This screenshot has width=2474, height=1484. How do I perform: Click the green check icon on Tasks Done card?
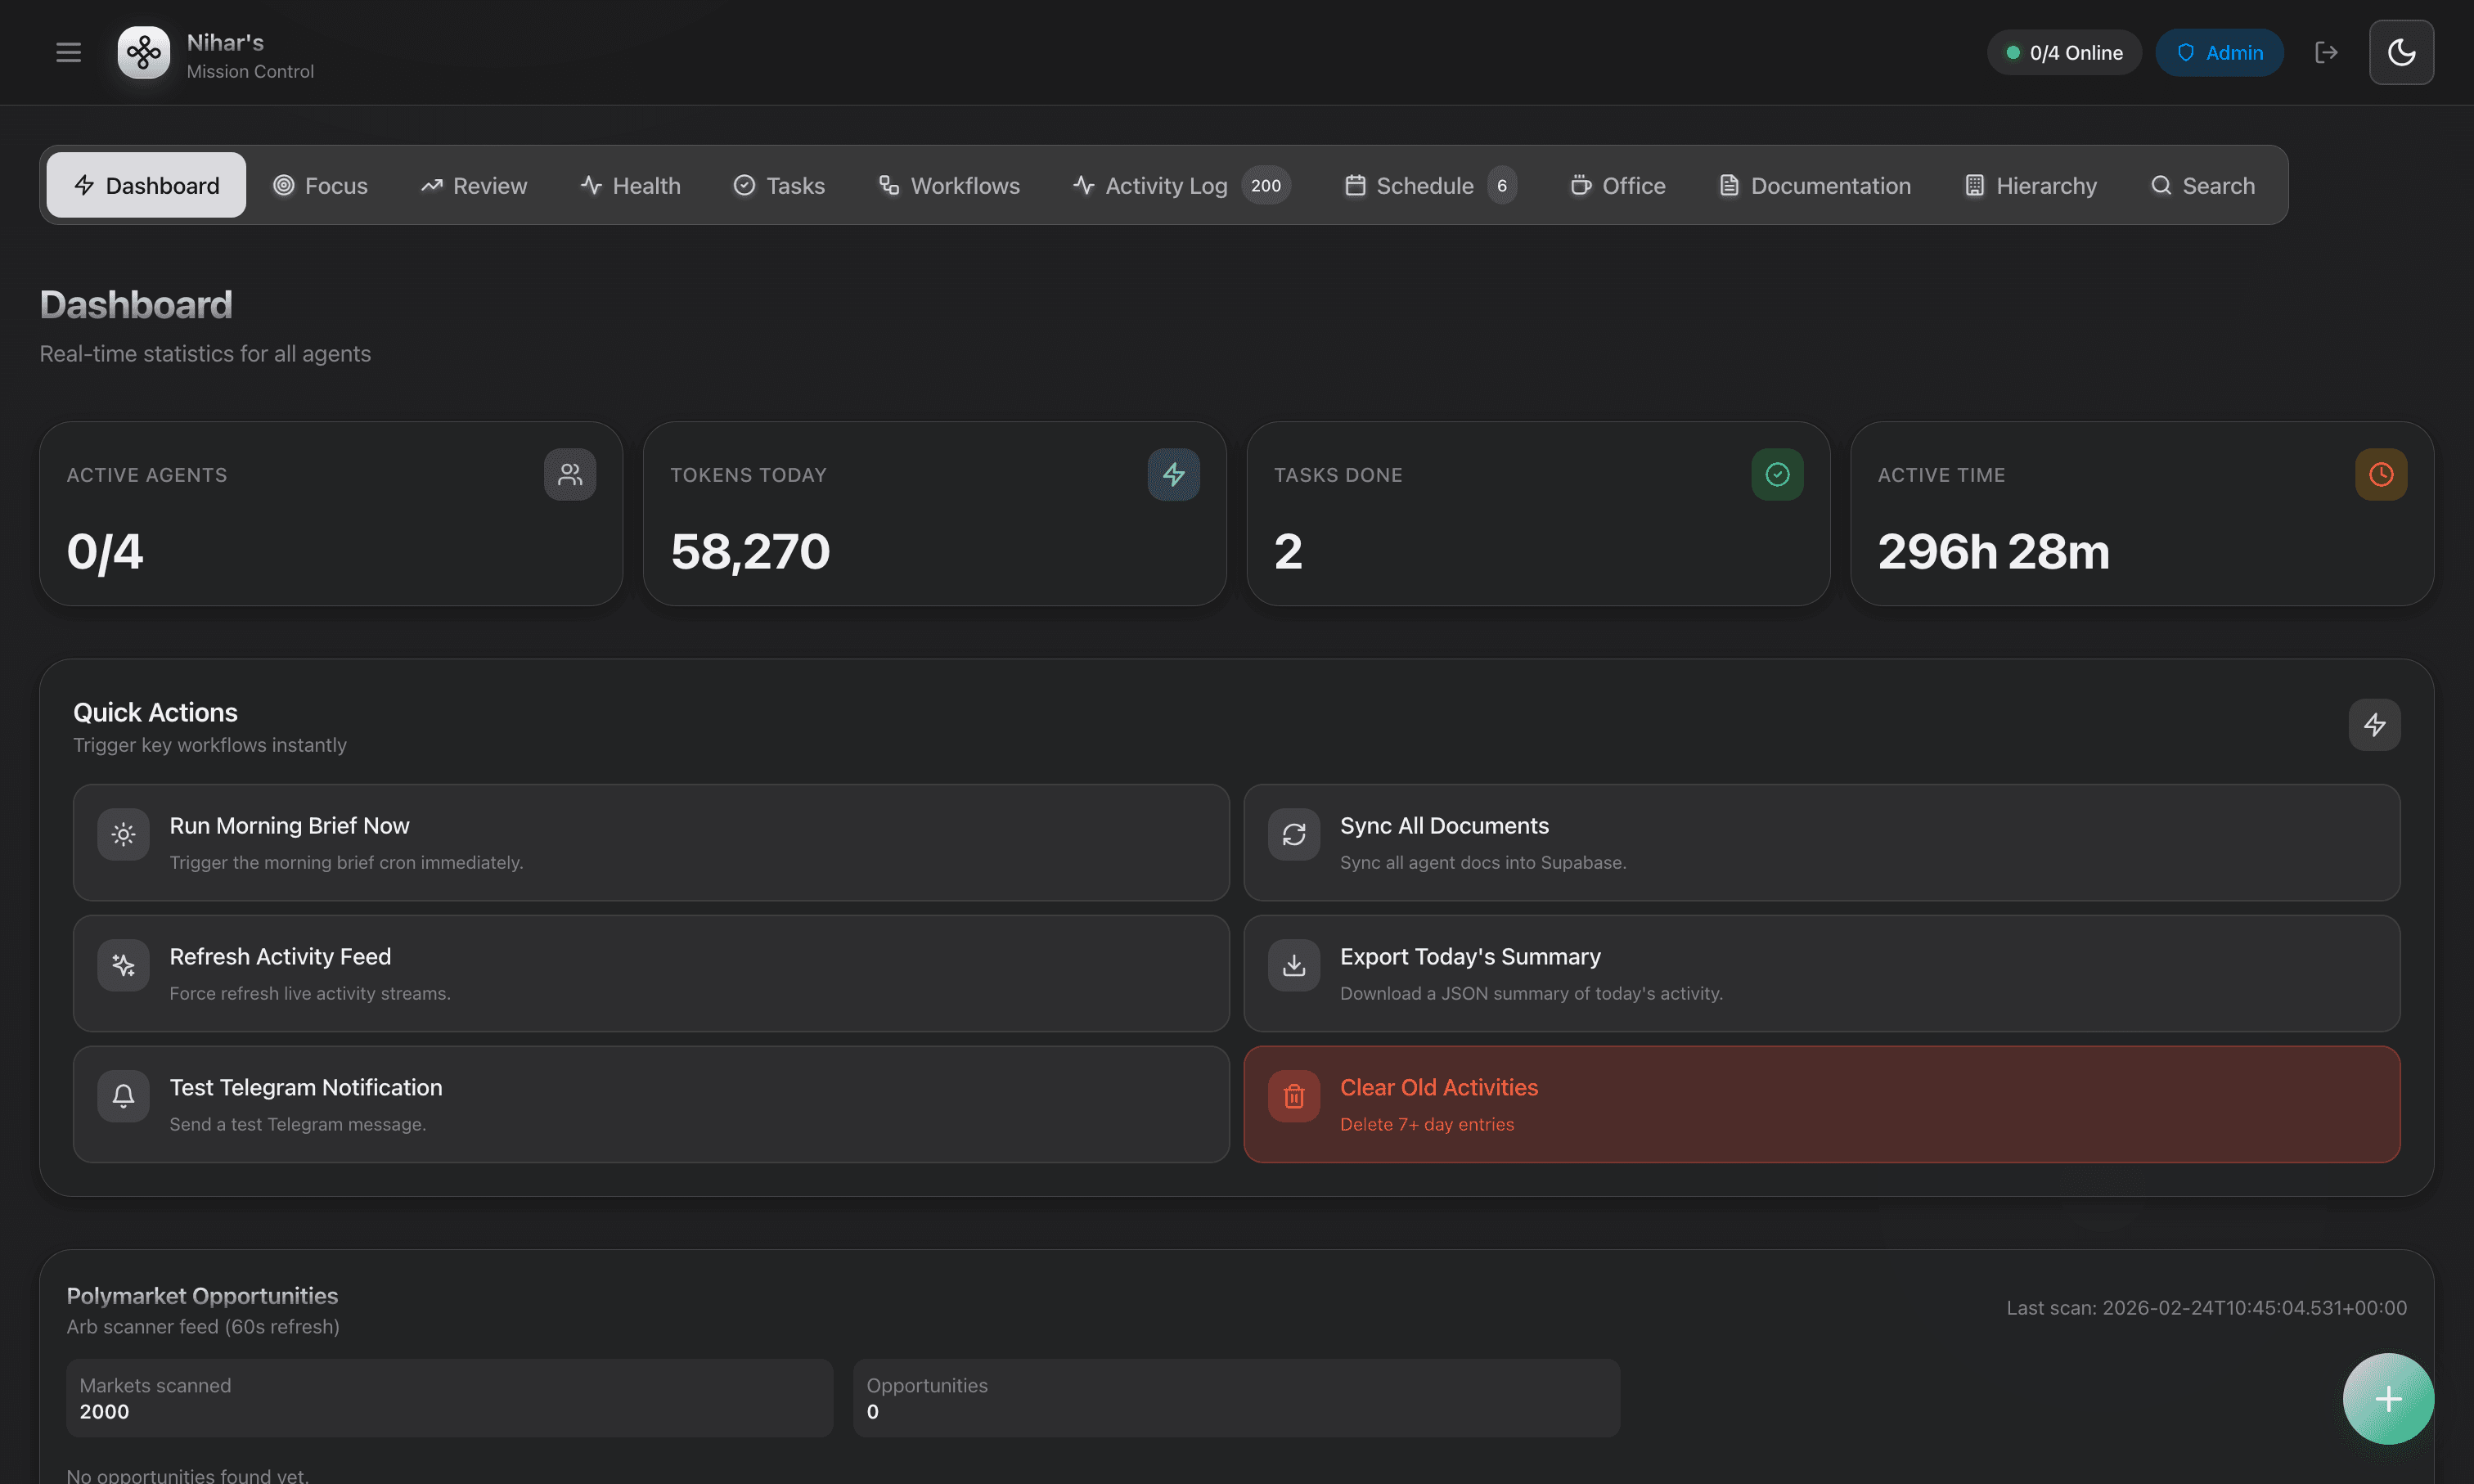1777,474
